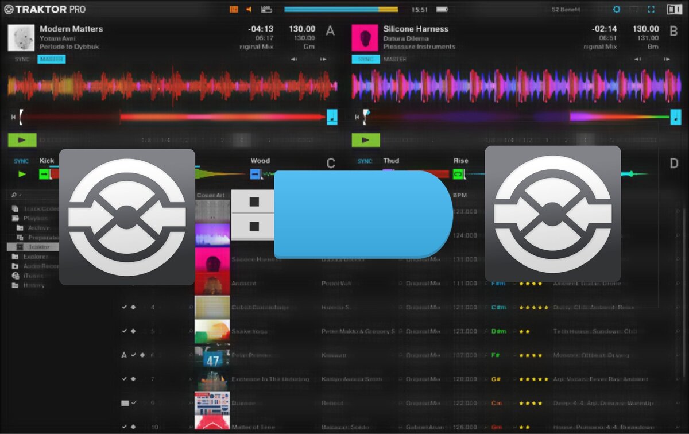Image resolution: width=689 pixels, height=434 pixels.
Task: Toggle SYNC on Deck B
Action: 366,59
